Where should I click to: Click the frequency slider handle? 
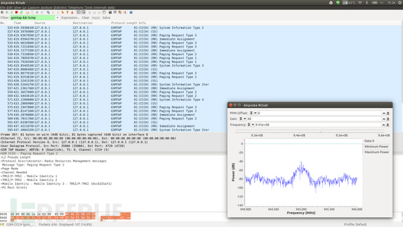click(x=321, y=131)
